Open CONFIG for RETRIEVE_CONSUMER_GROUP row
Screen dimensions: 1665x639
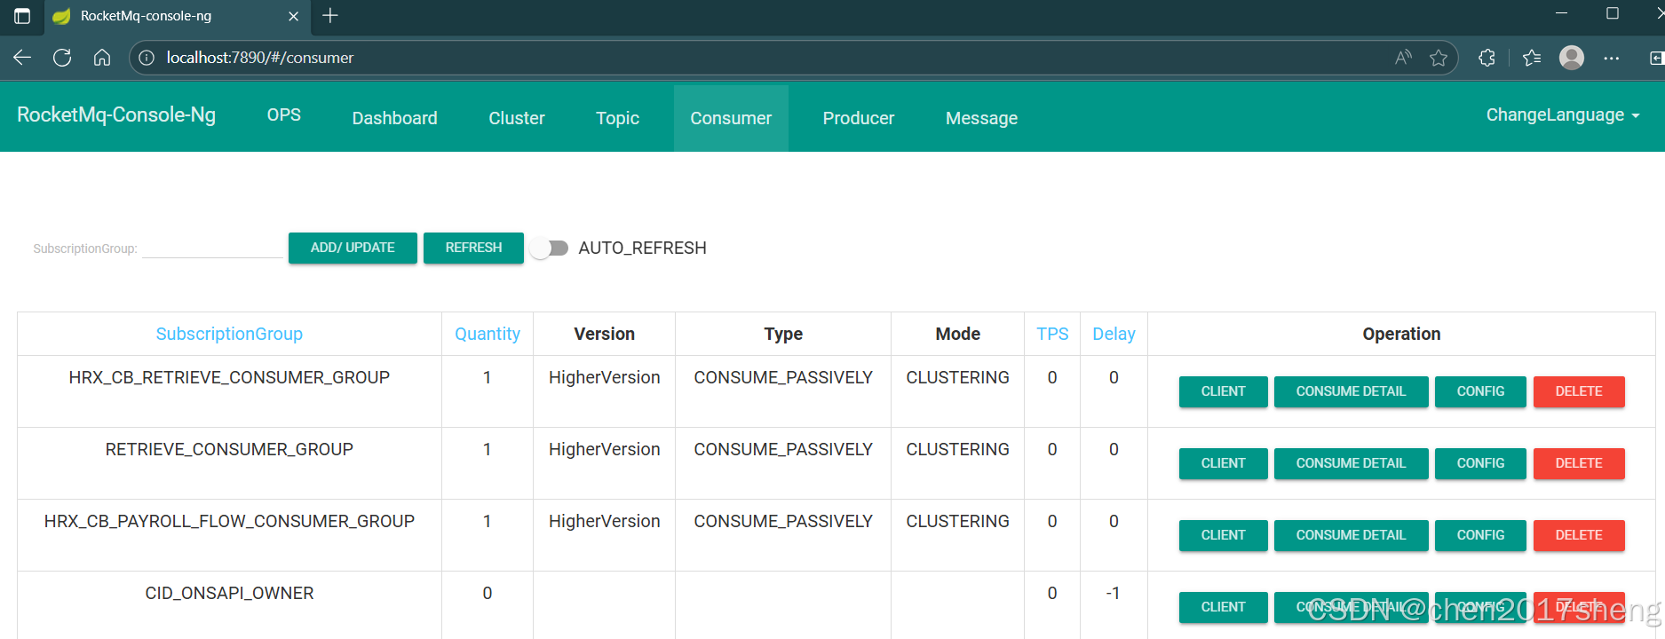(1480, 463)
